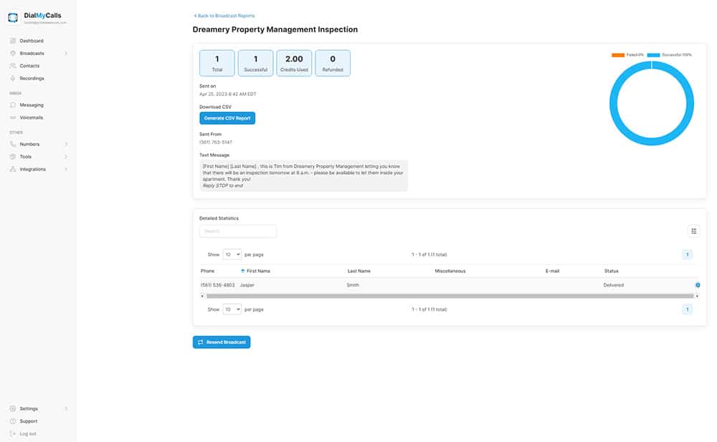Viewport: 717px width, 442px height.
Task: Click the Contacts icon in sidebar
Action: point(13,66)
